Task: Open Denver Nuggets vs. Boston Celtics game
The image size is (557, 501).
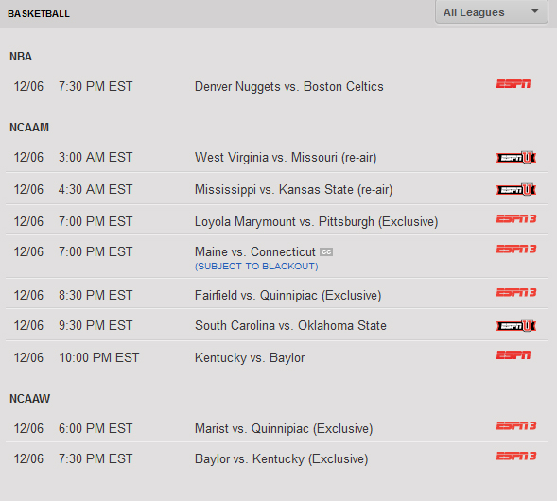Action: point(289,87)
